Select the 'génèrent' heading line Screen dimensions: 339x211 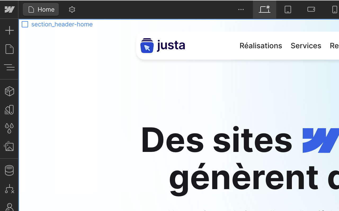244,179
